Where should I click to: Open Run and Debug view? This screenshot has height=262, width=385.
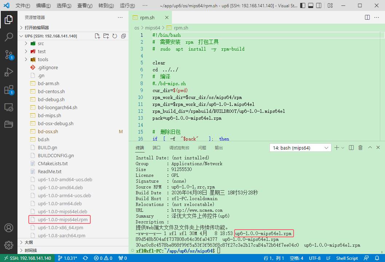pyautogui.click(x=9, y=72)
